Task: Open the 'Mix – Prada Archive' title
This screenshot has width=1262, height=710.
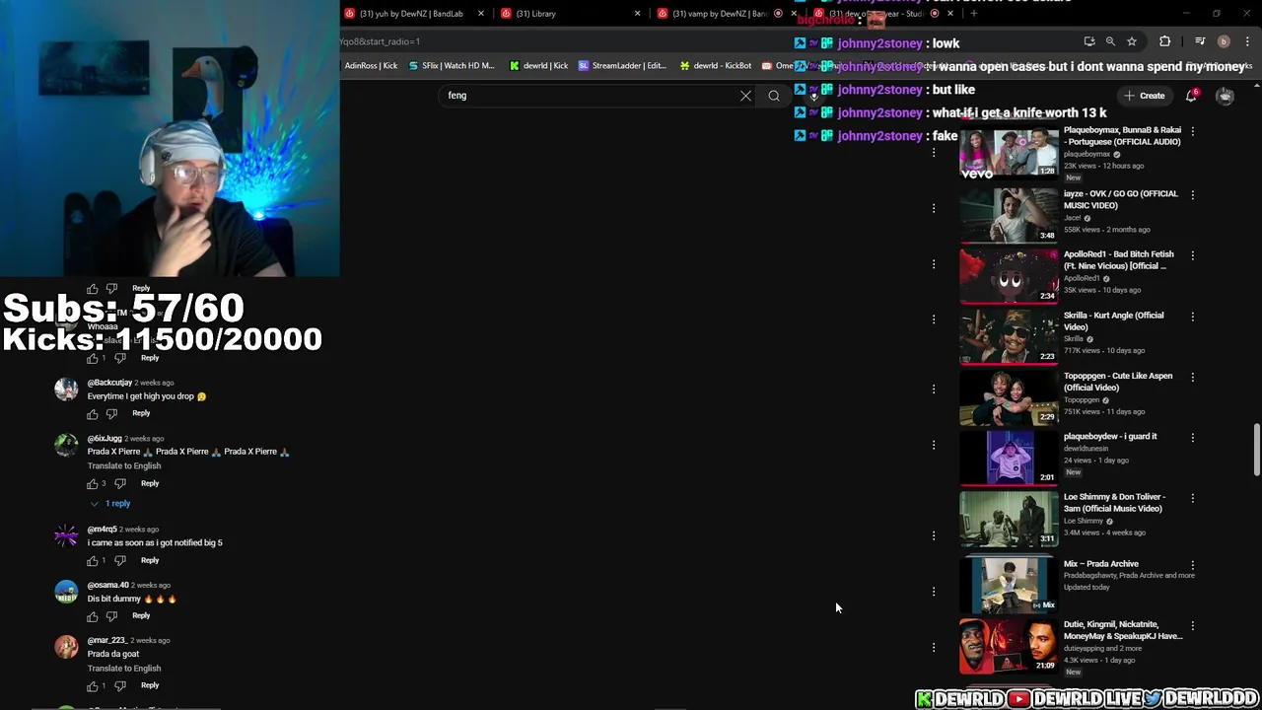Action: (1100, 564)
